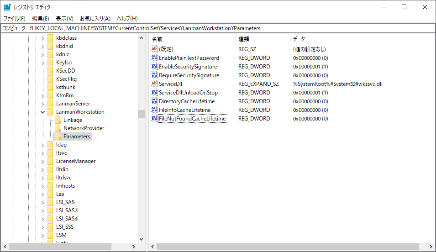This screenshot has height=252, width=436.
Task: Select the lltdsvc tree item label
Action: [63, 178]
